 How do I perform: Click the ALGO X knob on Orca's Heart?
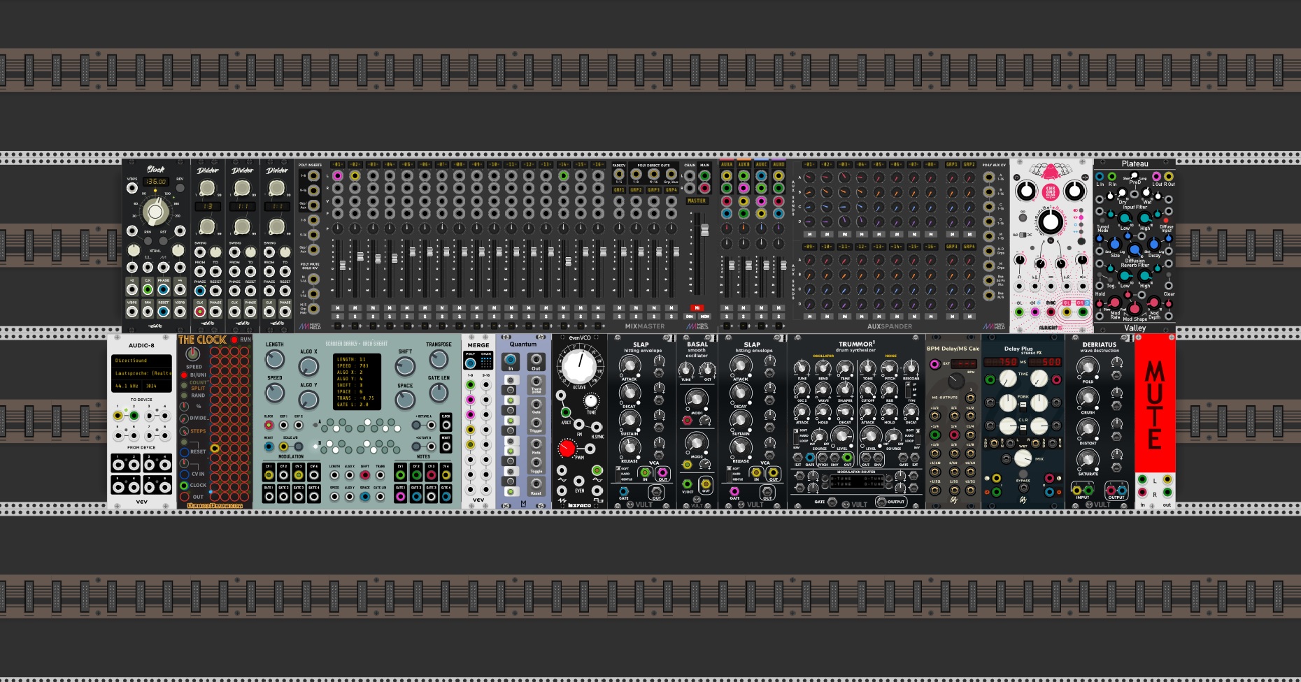point(308,367)
